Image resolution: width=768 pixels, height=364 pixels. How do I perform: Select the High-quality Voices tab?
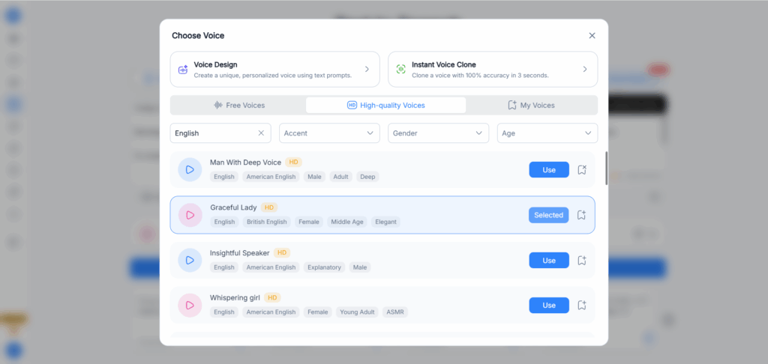386,105
